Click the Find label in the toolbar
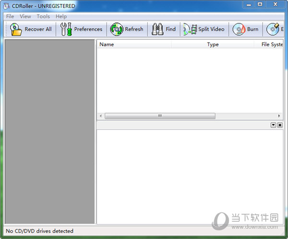The image size is (288, 239). tap(170, 29)
